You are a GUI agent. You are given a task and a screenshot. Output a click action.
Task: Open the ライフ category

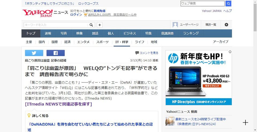tap(139, 42)
